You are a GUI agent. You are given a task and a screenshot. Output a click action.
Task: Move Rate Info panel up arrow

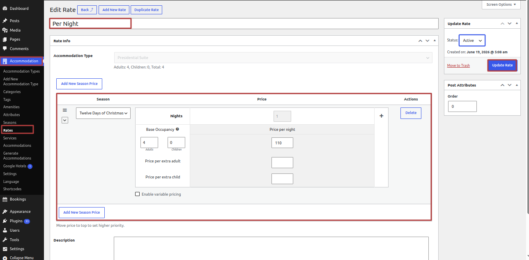click(x=420, y=41)
